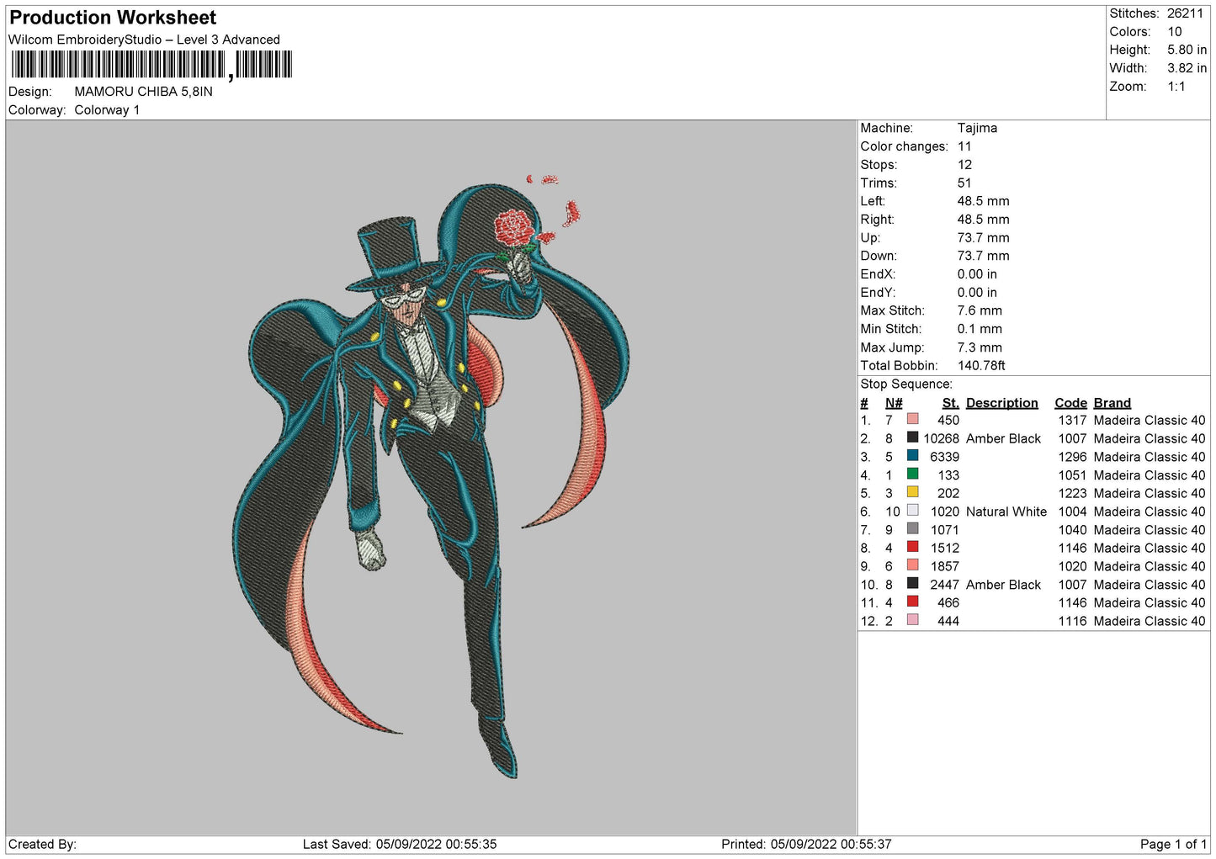Click the pink swatch in stop row 1
The image size is (1216, 859).
(912, 419)
